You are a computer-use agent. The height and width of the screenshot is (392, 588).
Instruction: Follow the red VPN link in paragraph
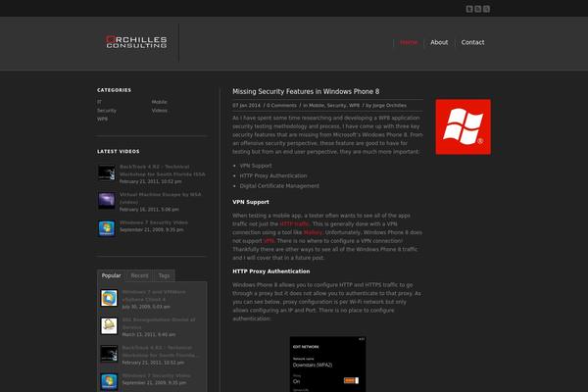point(269,241)
